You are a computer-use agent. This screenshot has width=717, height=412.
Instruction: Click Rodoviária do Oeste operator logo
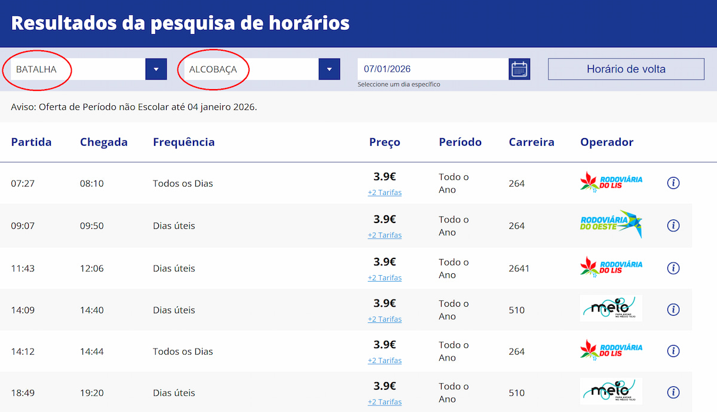(611, 224)
